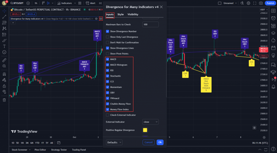Switch to the Style tab

click(120, 15)
